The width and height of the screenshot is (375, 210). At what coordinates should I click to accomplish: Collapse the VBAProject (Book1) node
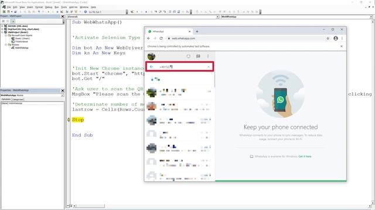click(x=2, y=32)
